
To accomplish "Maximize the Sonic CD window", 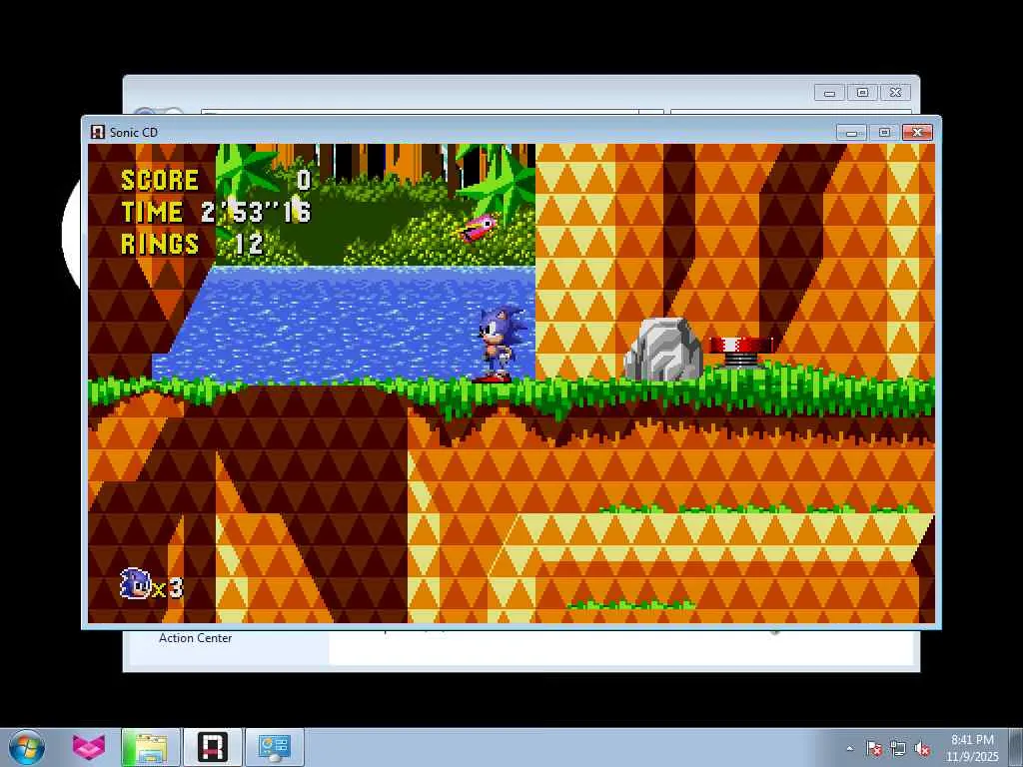I will (x=884, y=133).
